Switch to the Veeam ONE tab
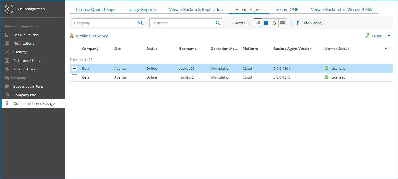398x179 pixels. 287,9
